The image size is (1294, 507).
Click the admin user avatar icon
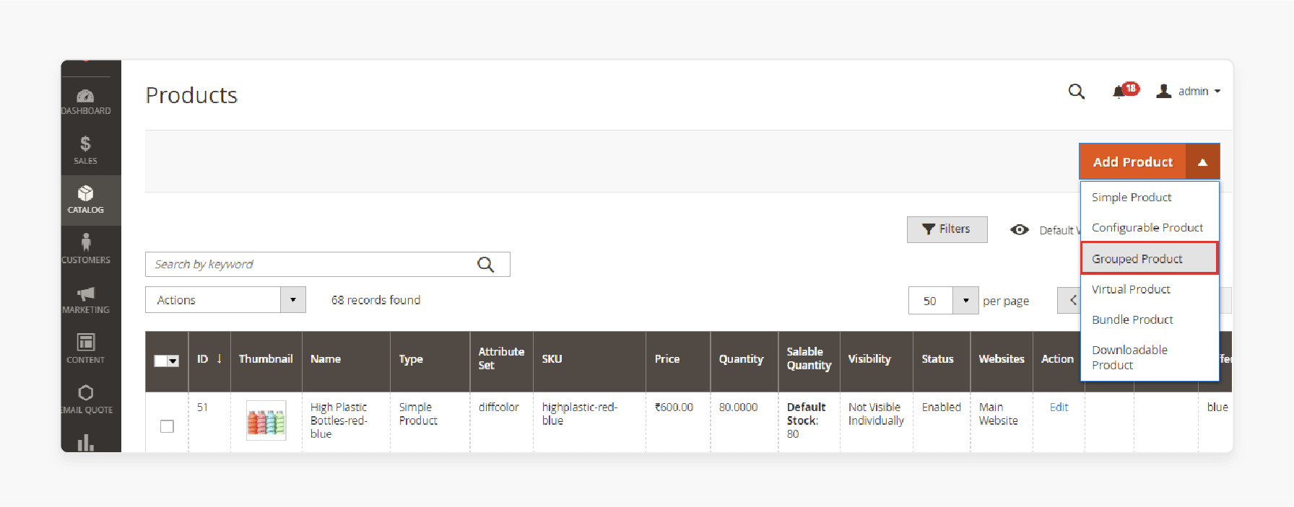tap(1163, 91)
